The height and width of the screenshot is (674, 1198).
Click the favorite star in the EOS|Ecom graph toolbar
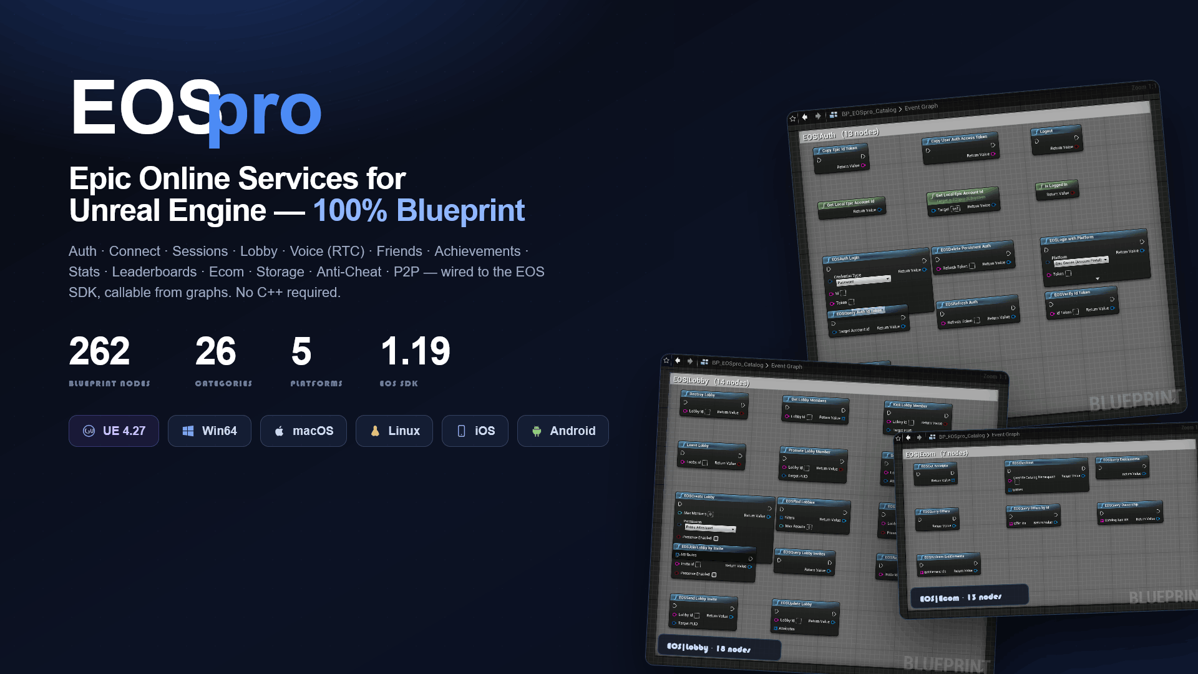point(898,438)
